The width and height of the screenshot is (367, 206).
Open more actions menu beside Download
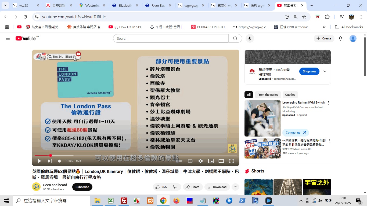(x=235, y=187)
